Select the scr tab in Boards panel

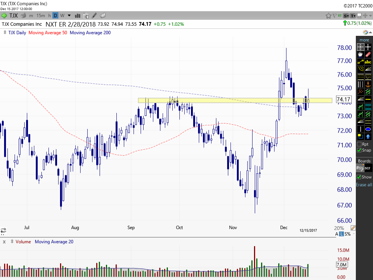click(368, 167)
